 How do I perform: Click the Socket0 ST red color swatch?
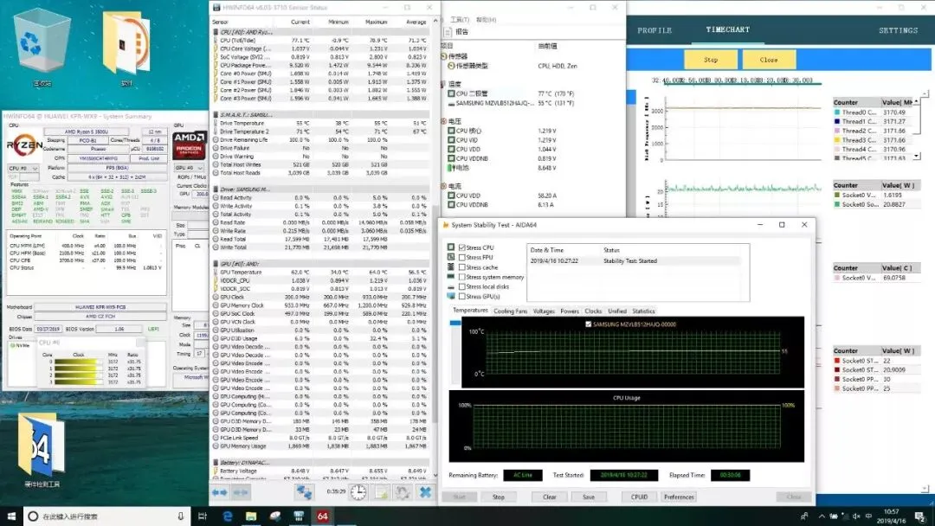837,361
